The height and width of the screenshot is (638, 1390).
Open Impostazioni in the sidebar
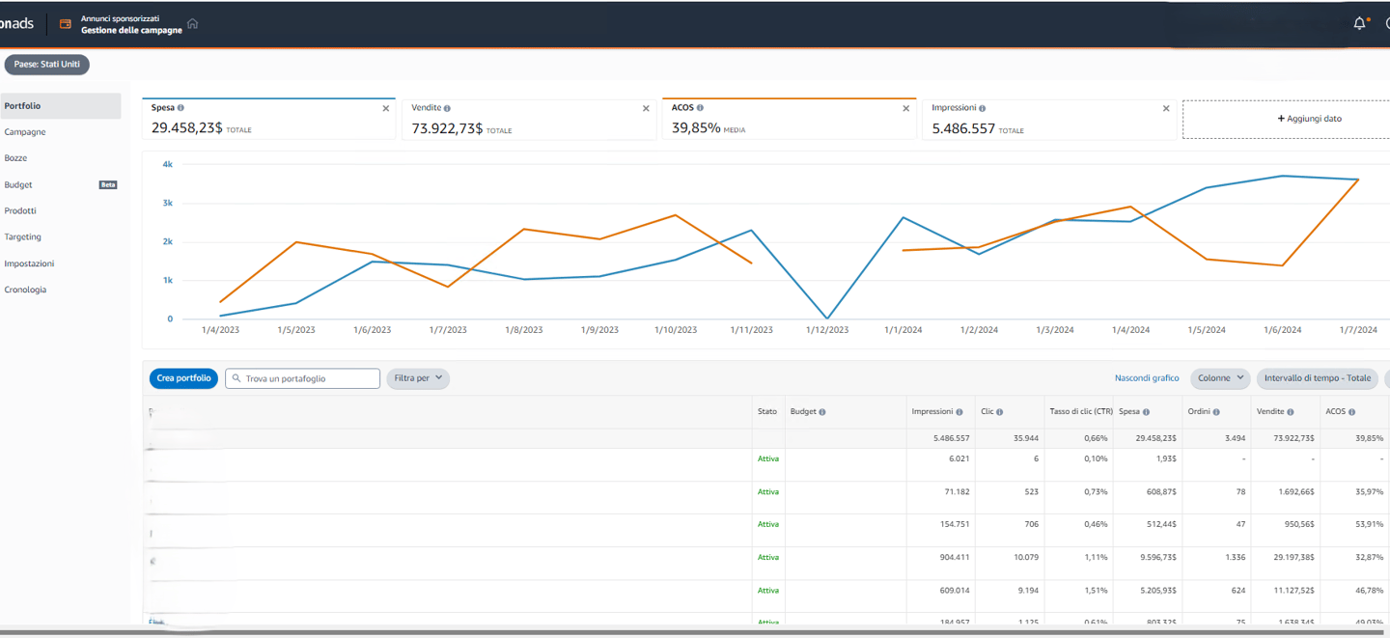tap(29, 264)
